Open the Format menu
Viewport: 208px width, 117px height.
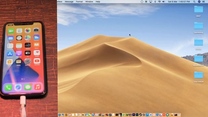coord(79,2)
